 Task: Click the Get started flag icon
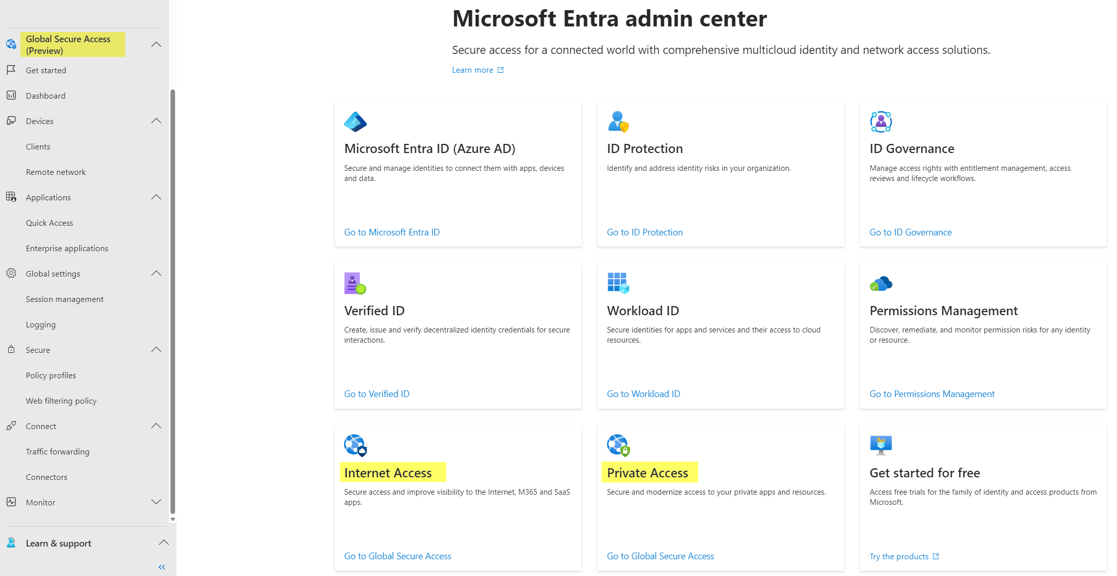pyautogui.click(x=11, y=70)
